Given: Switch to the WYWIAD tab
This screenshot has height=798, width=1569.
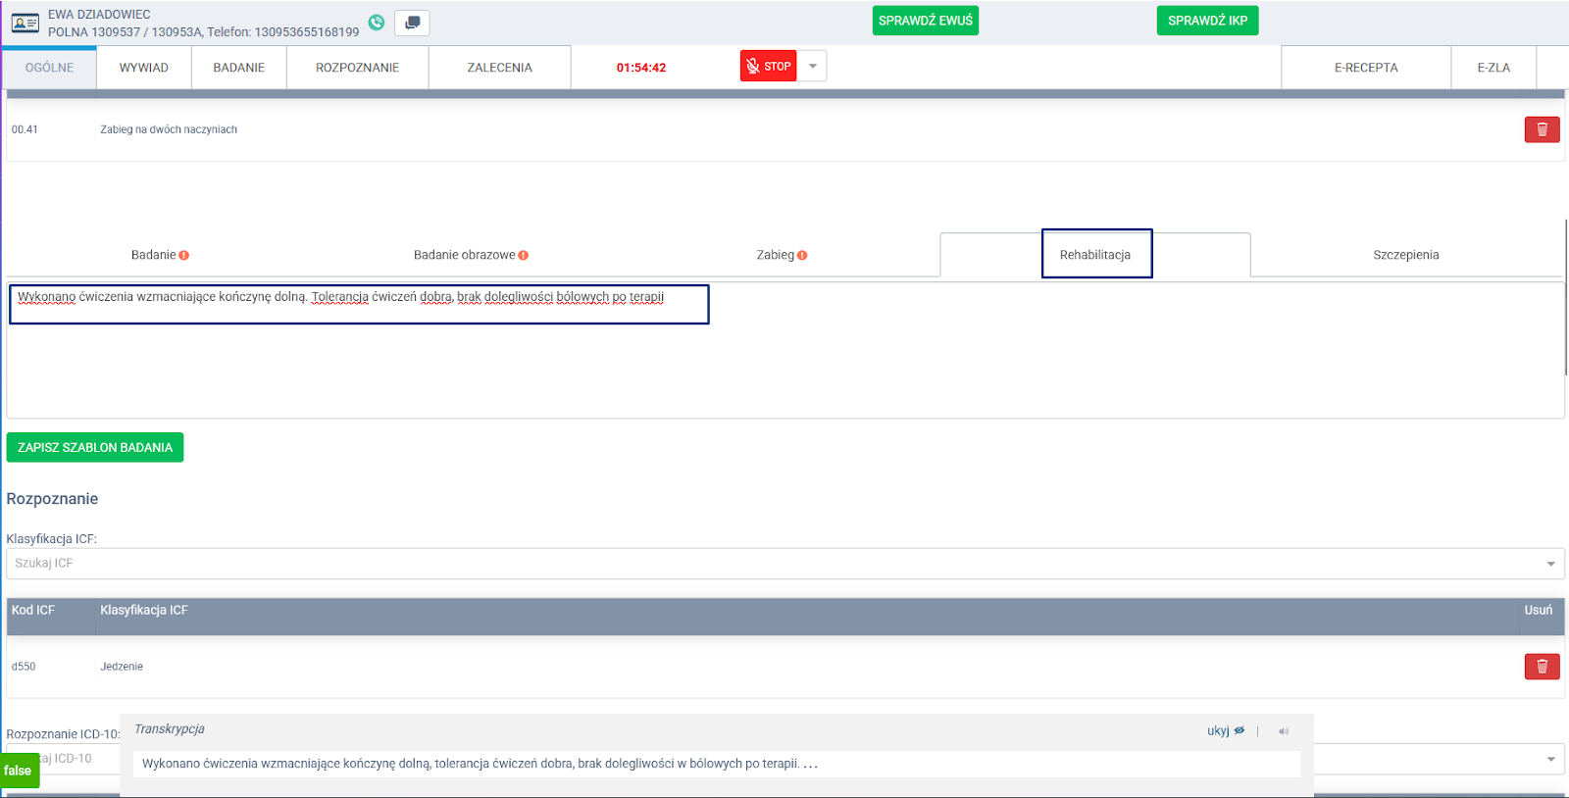Looking at the screenshot, I should coord(144,68).
